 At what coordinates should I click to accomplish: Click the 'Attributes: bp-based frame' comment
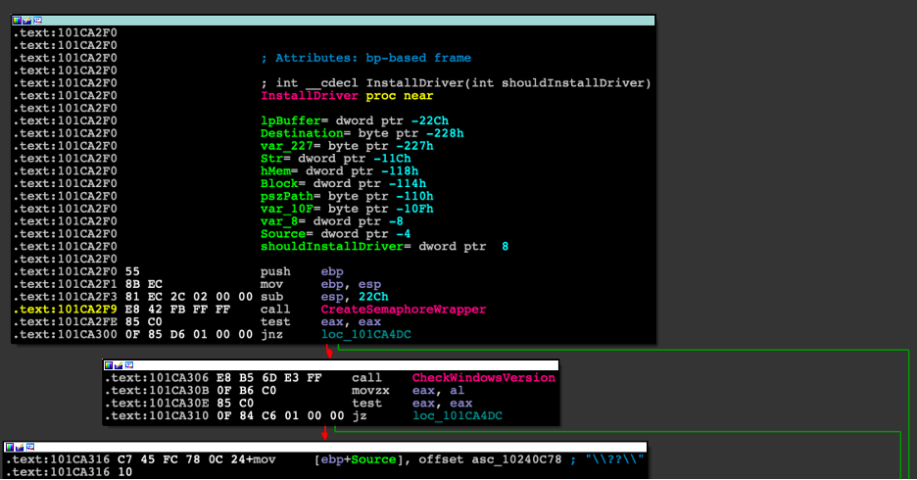pos(366,58)
